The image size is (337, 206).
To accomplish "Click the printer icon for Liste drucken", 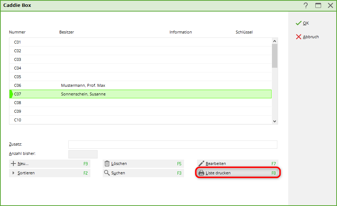I will click(x=201, y=173).
